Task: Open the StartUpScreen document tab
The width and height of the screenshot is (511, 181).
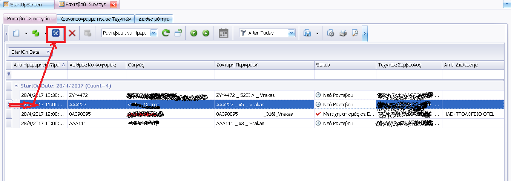Action: pos(26,5)
